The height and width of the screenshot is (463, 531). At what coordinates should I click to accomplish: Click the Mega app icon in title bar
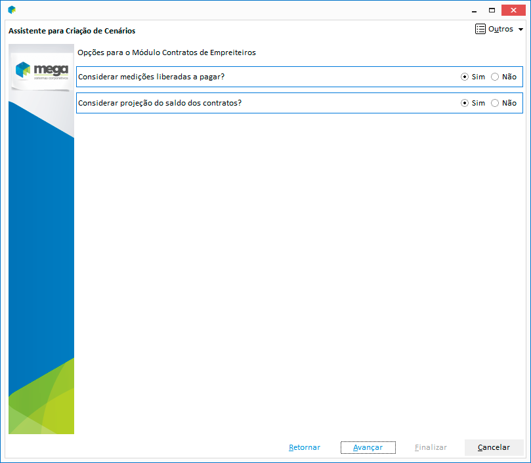point(12,10)
